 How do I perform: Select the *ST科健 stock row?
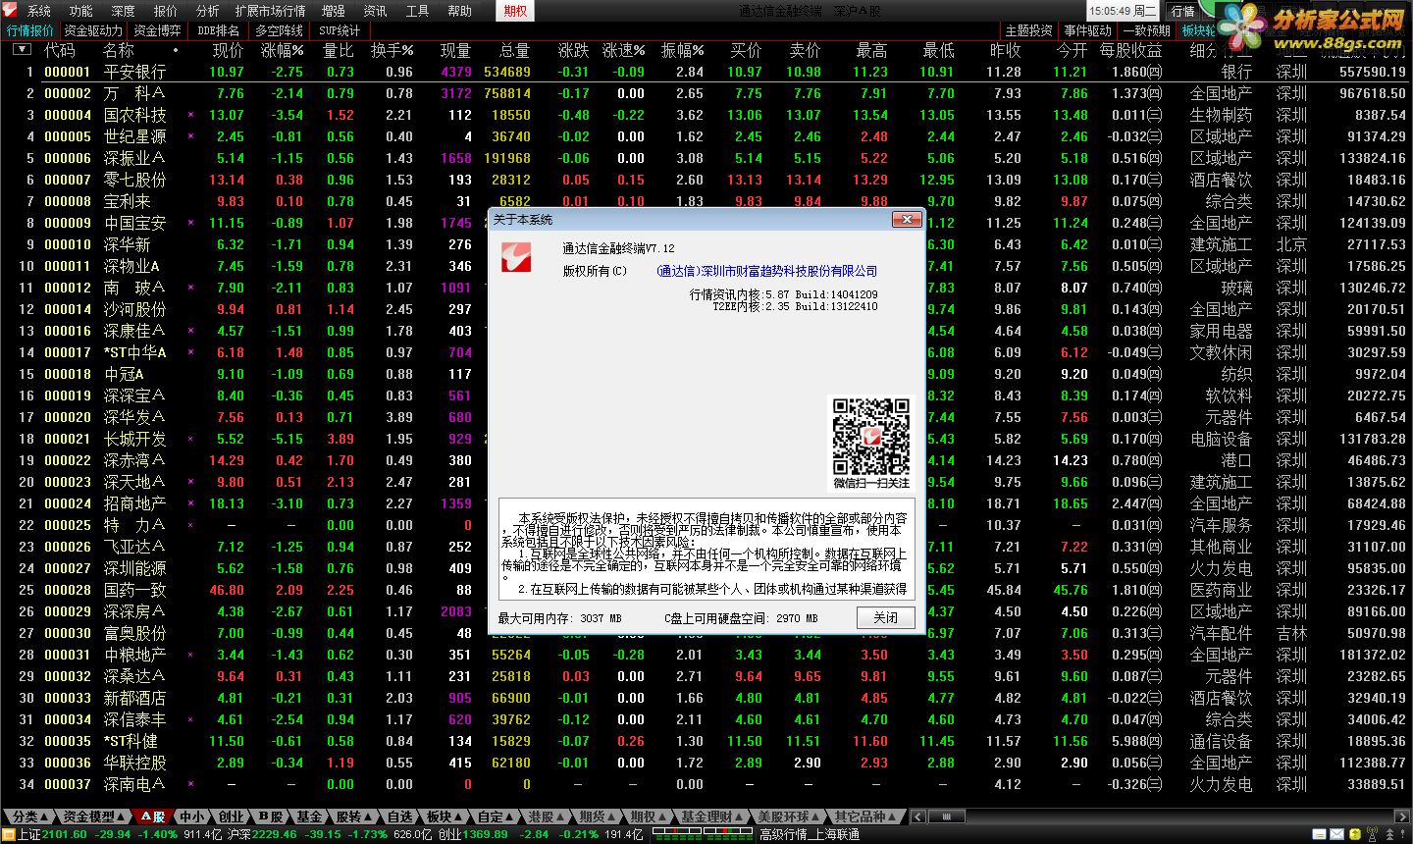[x=706, y=741]
